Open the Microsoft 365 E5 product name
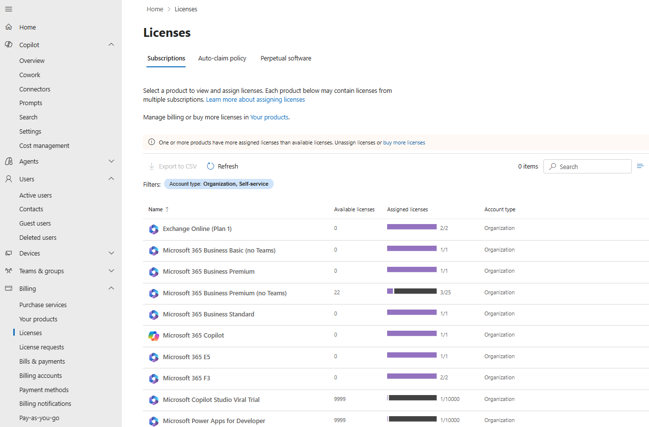The height and width of the screenshot is (427, 649). click(x=187, y=357)
